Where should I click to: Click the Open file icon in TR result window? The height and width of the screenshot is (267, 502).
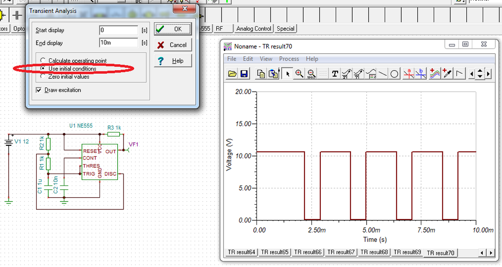[232, 74]
